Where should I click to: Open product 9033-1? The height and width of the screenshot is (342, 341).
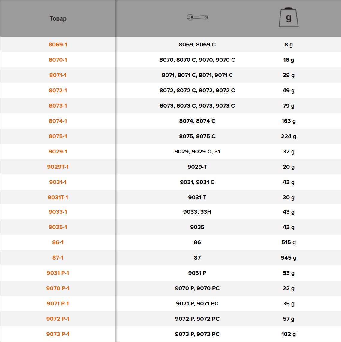[x=58, y=212]
